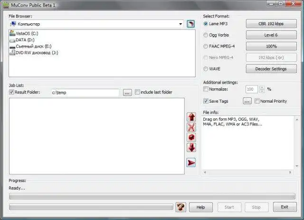The image size is (304, 220).
Task: Select the DATA (D:) drive
Action: point(22,40)
